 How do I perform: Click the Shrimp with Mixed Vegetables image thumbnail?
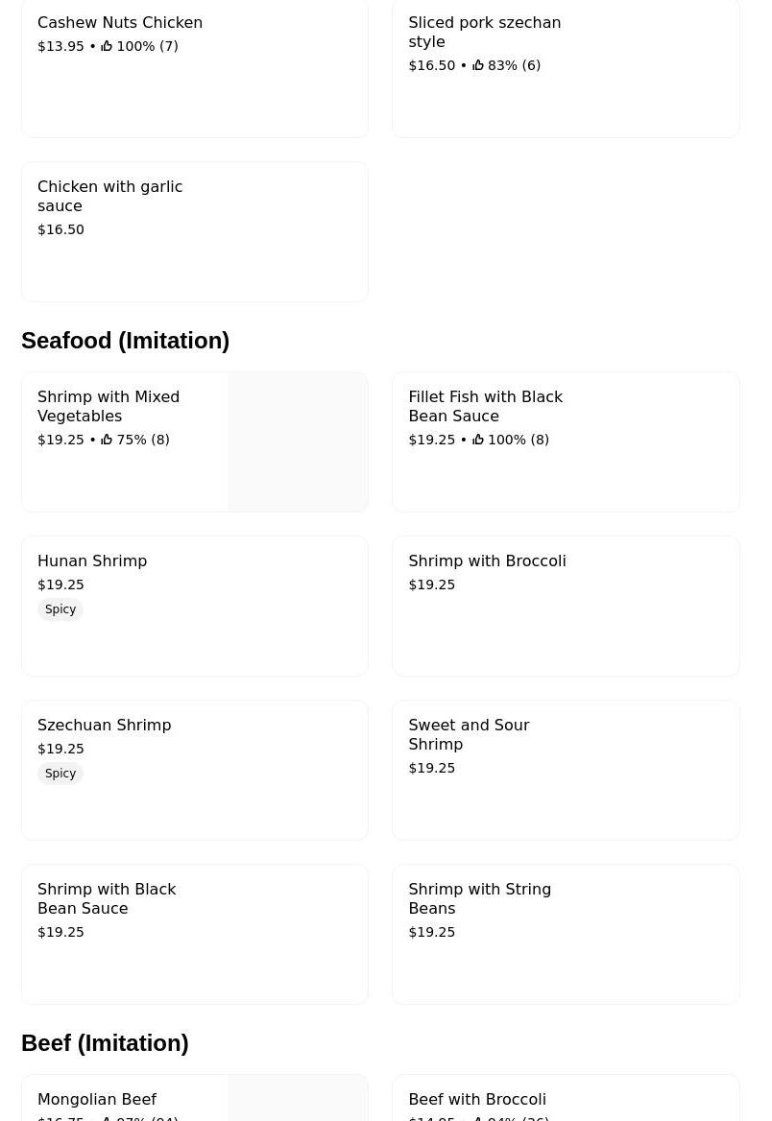point(298,441)
